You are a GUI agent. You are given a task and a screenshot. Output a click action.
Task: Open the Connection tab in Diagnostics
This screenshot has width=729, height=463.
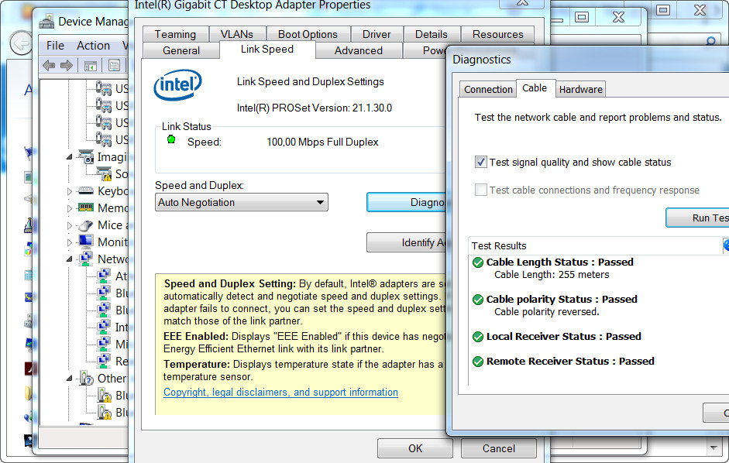[x=488, y=89]
